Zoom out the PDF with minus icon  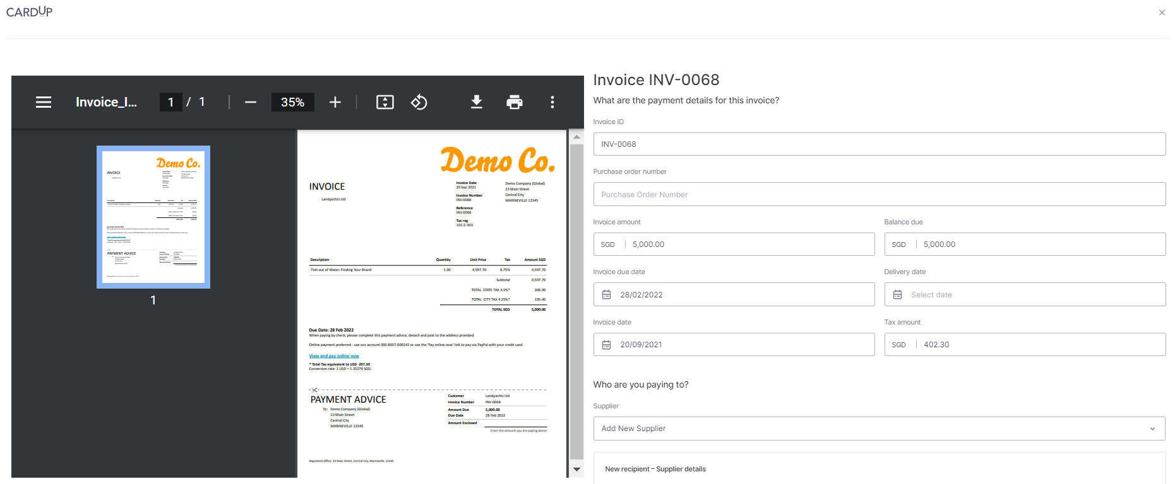coord(251,102)
